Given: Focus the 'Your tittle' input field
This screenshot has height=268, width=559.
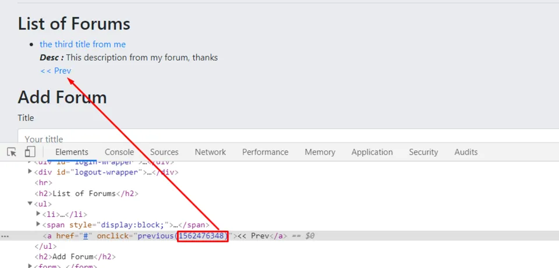Looking at the screenshot, I should [x=288, y=137].
